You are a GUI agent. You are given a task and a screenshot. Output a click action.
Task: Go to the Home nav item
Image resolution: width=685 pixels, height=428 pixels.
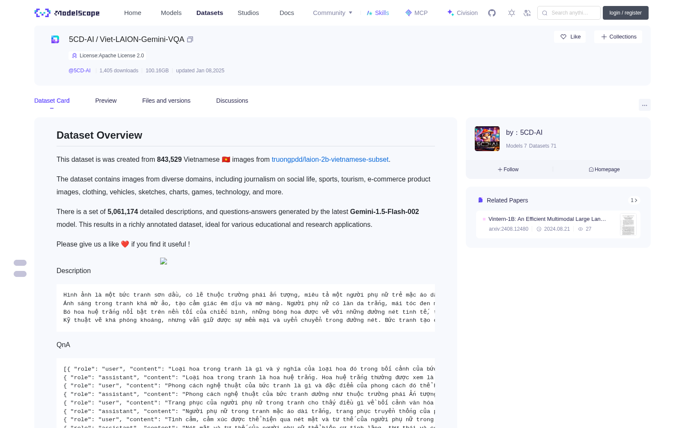[133, 13]
